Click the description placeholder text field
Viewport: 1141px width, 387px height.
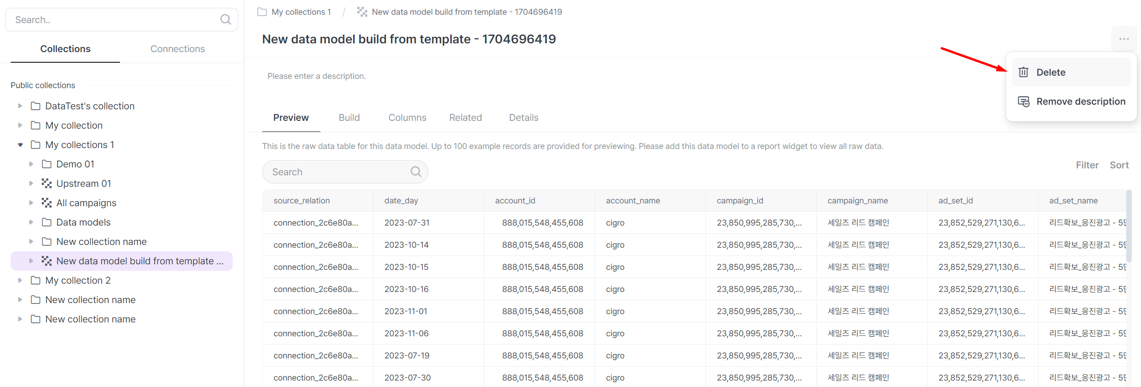[x=317, y=76]
